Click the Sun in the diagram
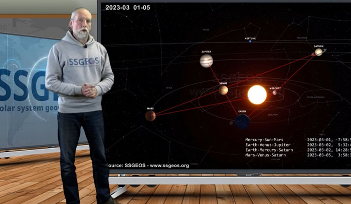351x204 pixels. pyautogui.click(x=257, y=94)
